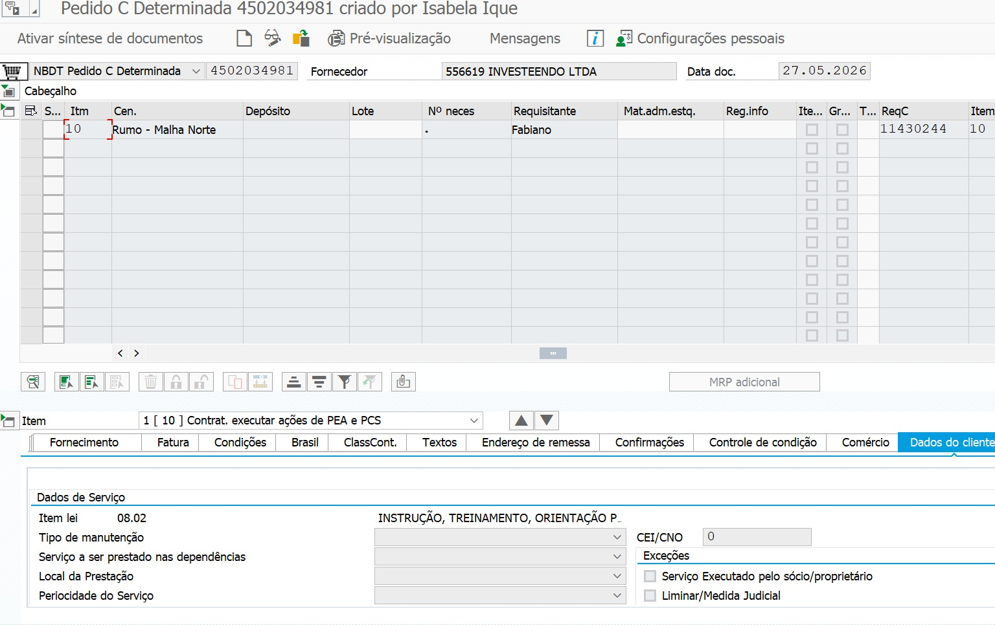Click the item details magnifier icon

[33, 382]
